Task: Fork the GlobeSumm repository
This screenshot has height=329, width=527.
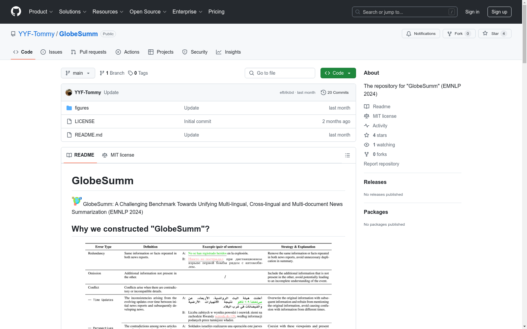Action: point(459,34)
